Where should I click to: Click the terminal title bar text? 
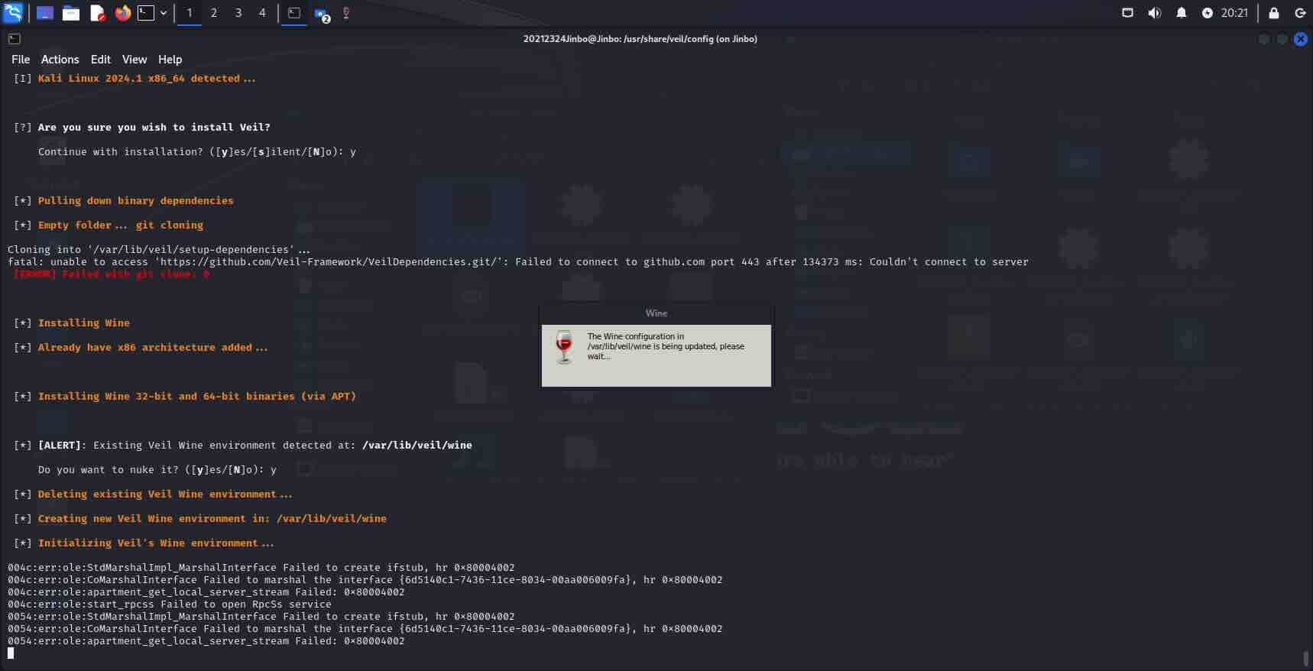640,39
